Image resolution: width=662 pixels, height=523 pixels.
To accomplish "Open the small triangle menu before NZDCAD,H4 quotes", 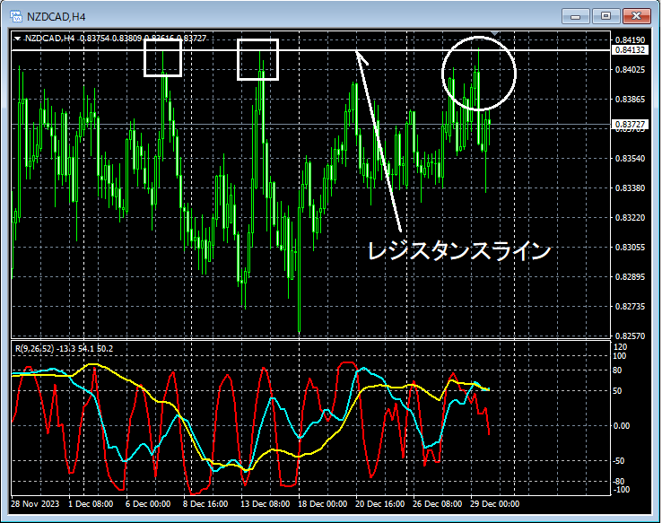I will click(x=17, y=39).
